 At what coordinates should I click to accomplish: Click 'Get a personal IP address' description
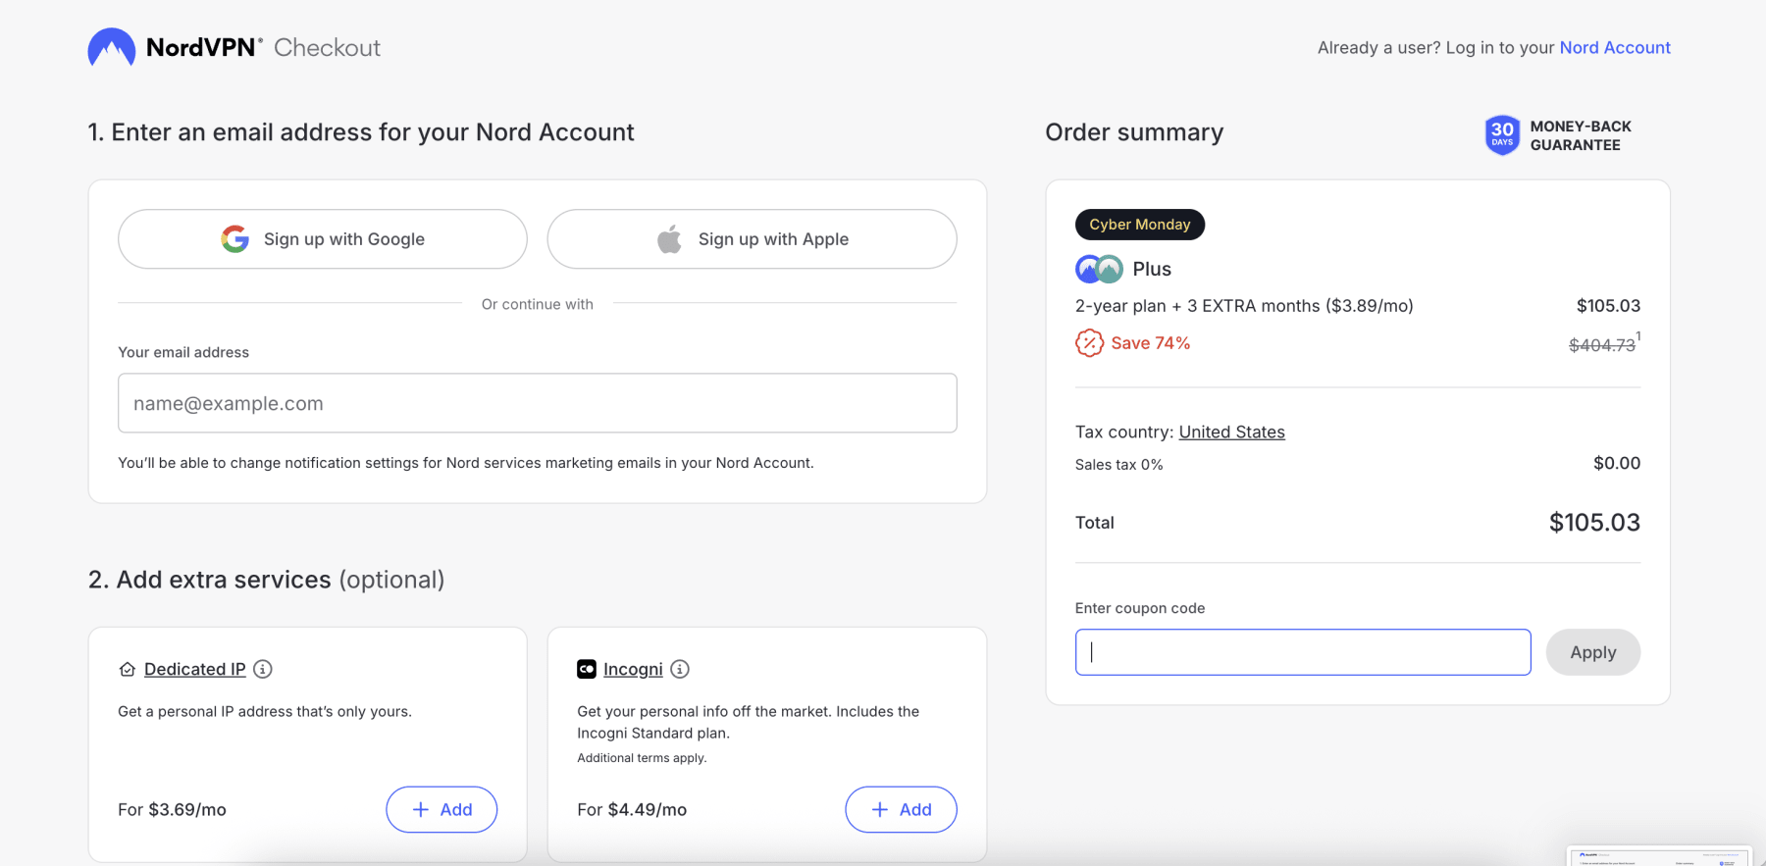(265, 712)
